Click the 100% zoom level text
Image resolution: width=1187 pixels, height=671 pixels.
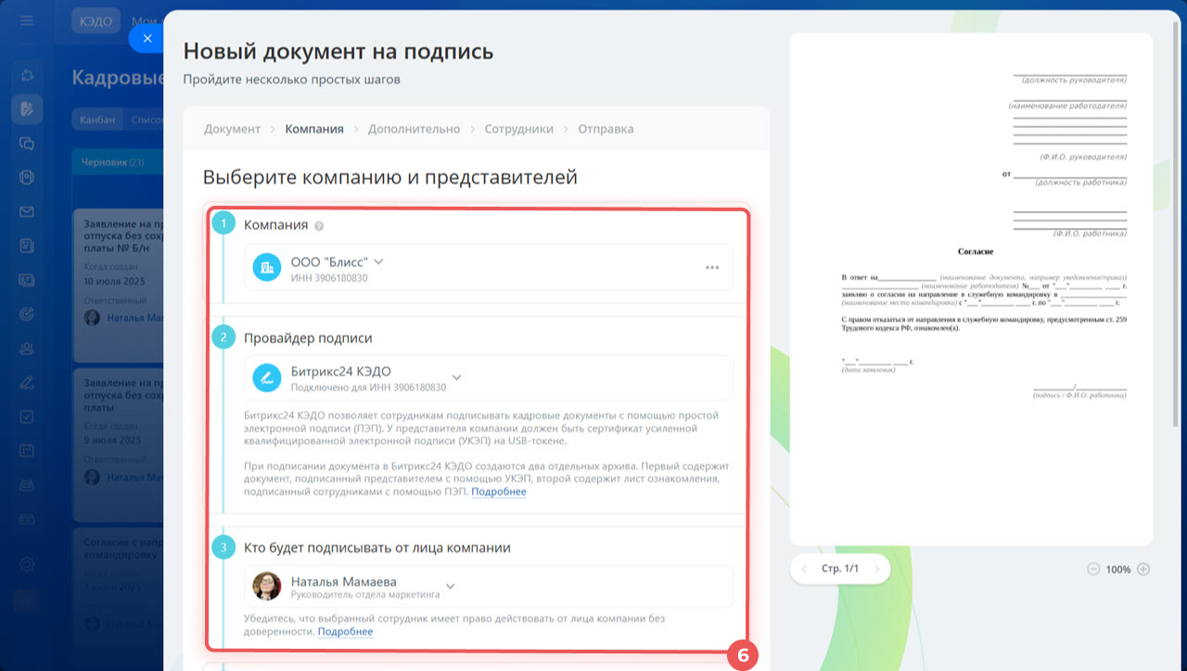pos(1118,569)
